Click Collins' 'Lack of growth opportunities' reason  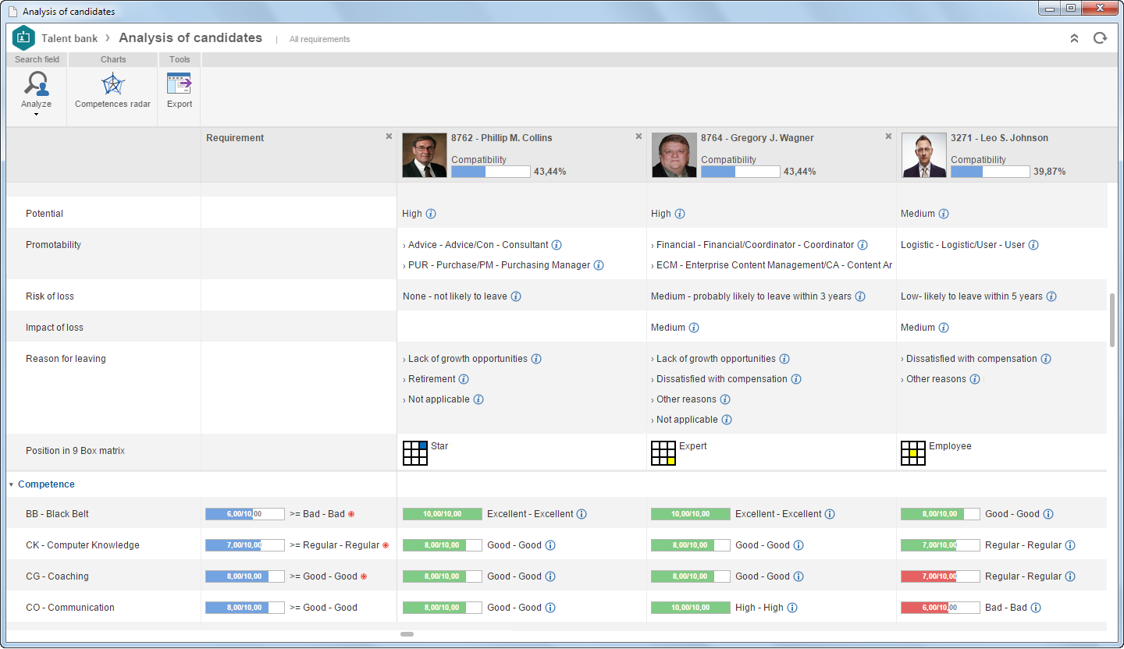[x=468, y=359]
